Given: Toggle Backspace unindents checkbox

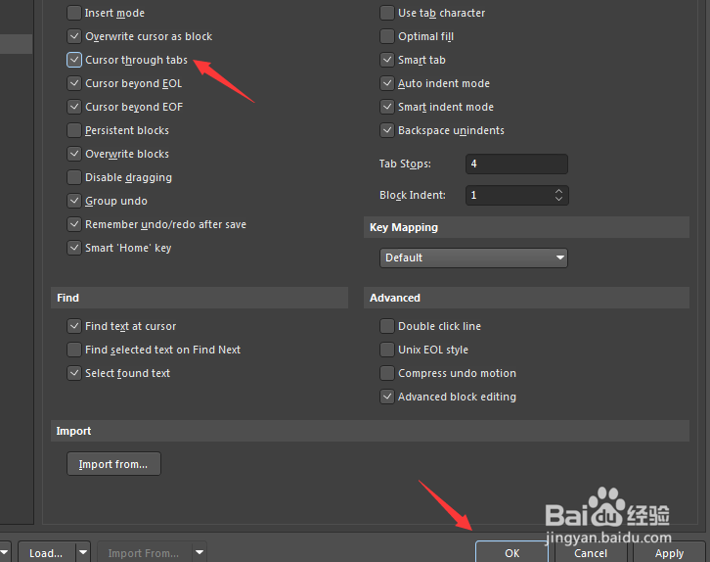Looking at the screenshot, I should 386,130.
